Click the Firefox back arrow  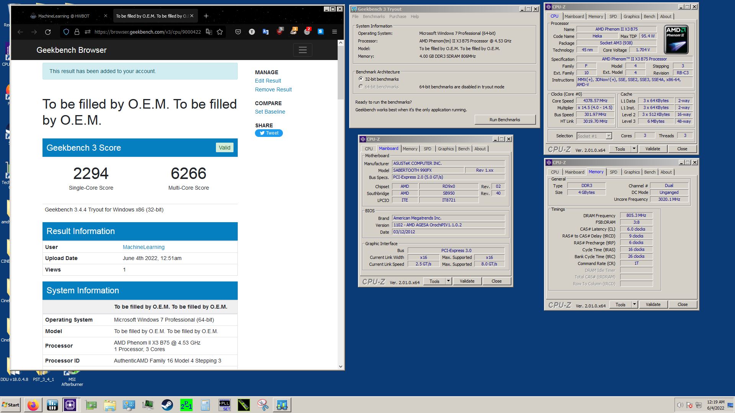tap(20, 32)
